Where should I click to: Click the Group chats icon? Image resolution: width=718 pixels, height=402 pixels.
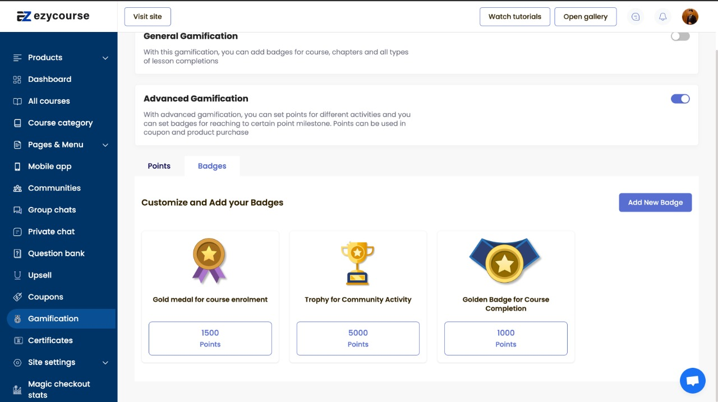click(x=17, y=210)
